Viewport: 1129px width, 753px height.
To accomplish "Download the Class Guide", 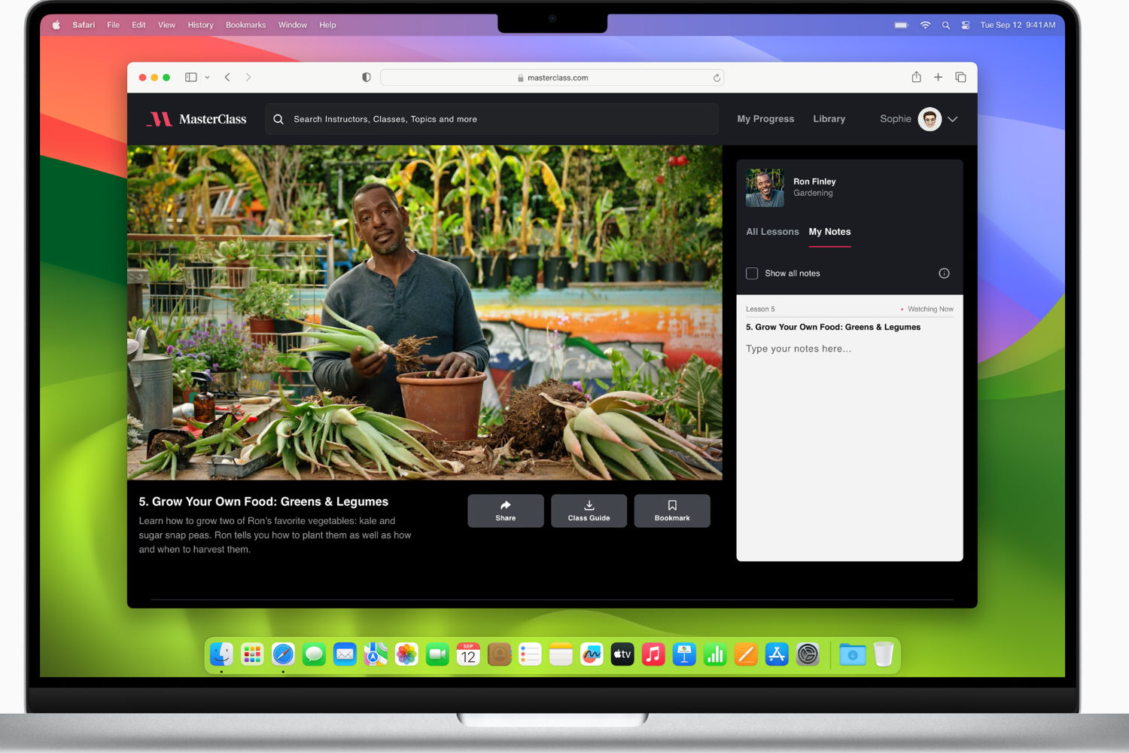I will pos(589,511).
